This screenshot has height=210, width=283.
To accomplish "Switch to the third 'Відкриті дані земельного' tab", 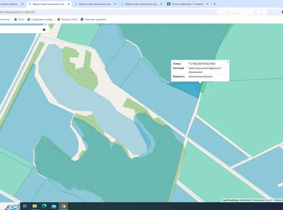I will pos(139,4).
